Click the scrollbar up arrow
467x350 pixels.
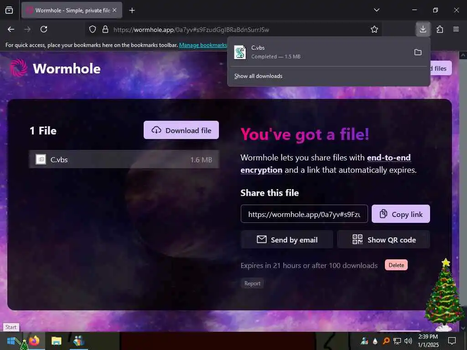(x=463, y=55)
